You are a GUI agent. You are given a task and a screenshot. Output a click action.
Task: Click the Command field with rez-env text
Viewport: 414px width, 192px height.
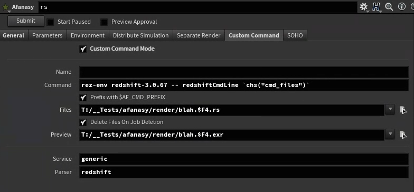point(244,85)
